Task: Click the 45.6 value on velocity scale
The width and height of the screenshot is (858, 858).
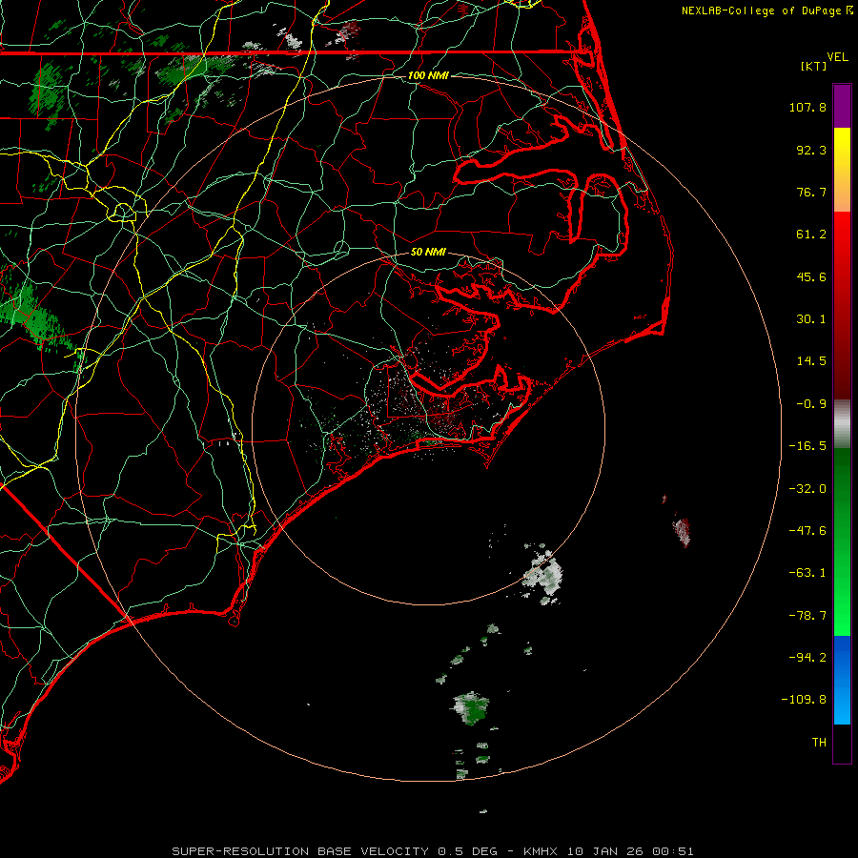Action: [811, 276]
